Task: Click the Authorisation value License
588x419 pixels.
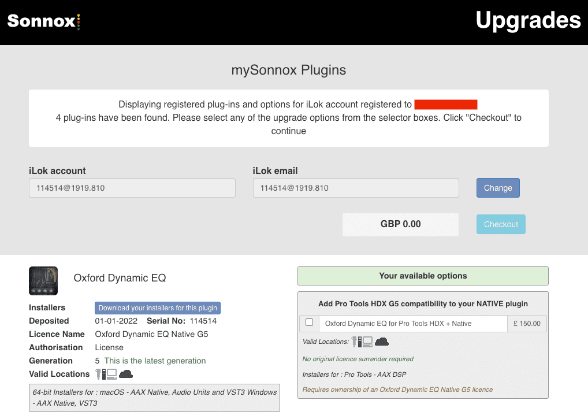Action: tap(109, 348)
